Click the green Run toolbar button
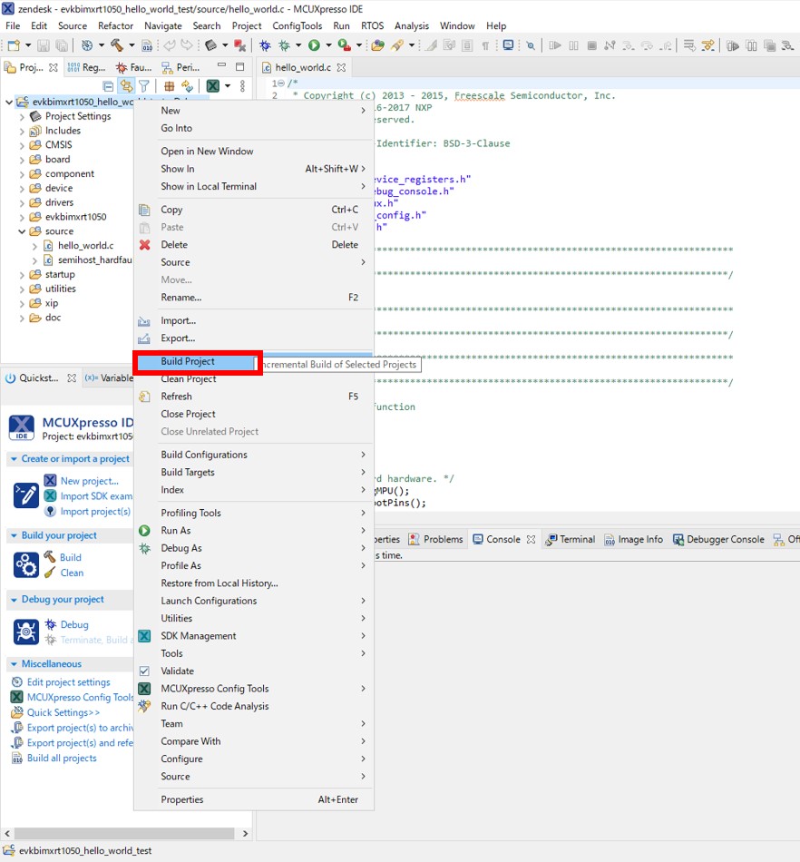This screenshot has width=800, height=862. pos(314,45)
